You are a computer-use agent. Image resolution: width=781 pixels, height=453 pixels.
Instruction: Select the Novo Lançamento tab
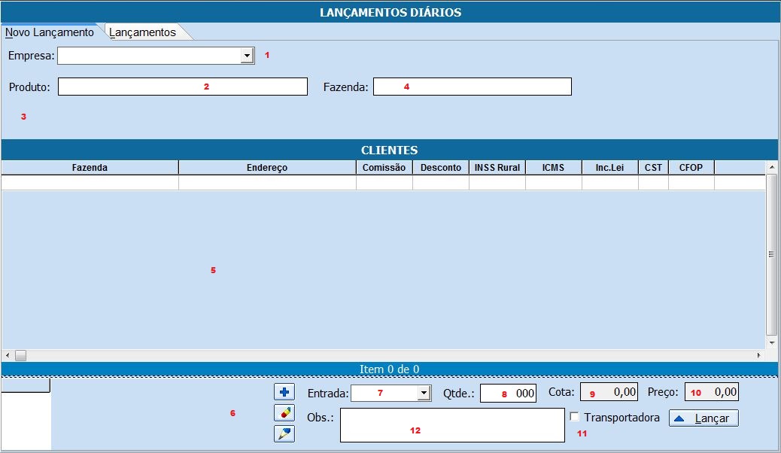(x=50, y=32)
